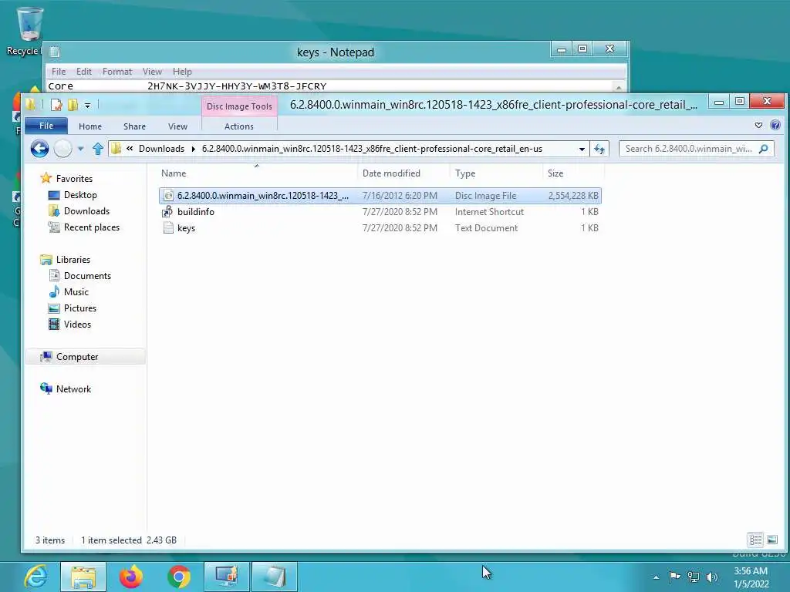
Task: Switch to large icons view in the status bar
Action: pyautogui.click(x=771, y=540)
